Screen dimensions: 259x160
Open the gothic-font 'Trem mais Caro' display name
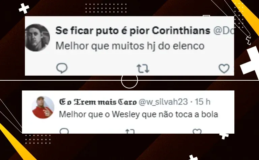point(98,102)
